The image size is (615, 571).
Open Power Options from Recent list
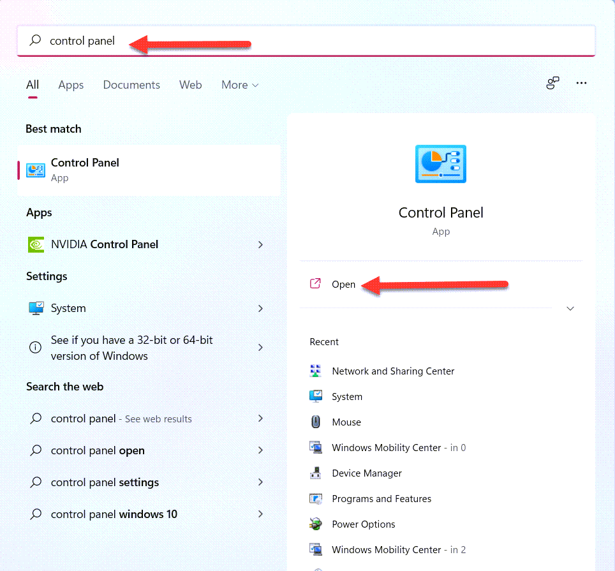pyautogui.click(x=364, y=524)
